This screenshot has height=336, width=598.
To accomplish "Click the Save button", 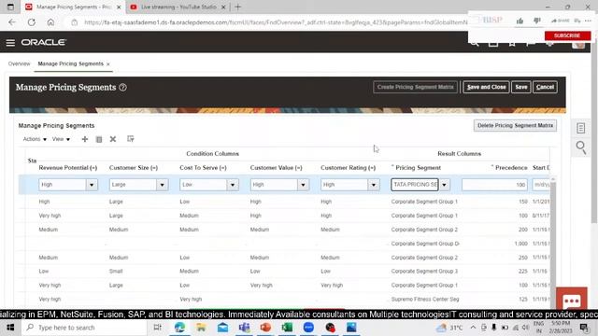I will coord(521,87).
